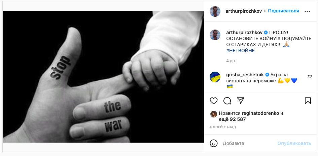Open comments via speech bubble icon
318x156 pixels.
click(x=227, y=101)
